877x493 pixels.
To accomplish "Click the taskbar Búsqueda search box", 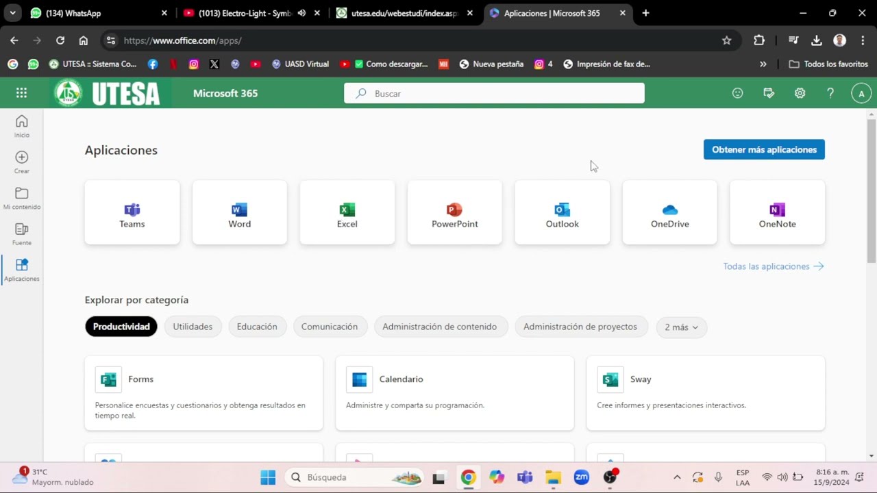I will [x=354, y=477].
